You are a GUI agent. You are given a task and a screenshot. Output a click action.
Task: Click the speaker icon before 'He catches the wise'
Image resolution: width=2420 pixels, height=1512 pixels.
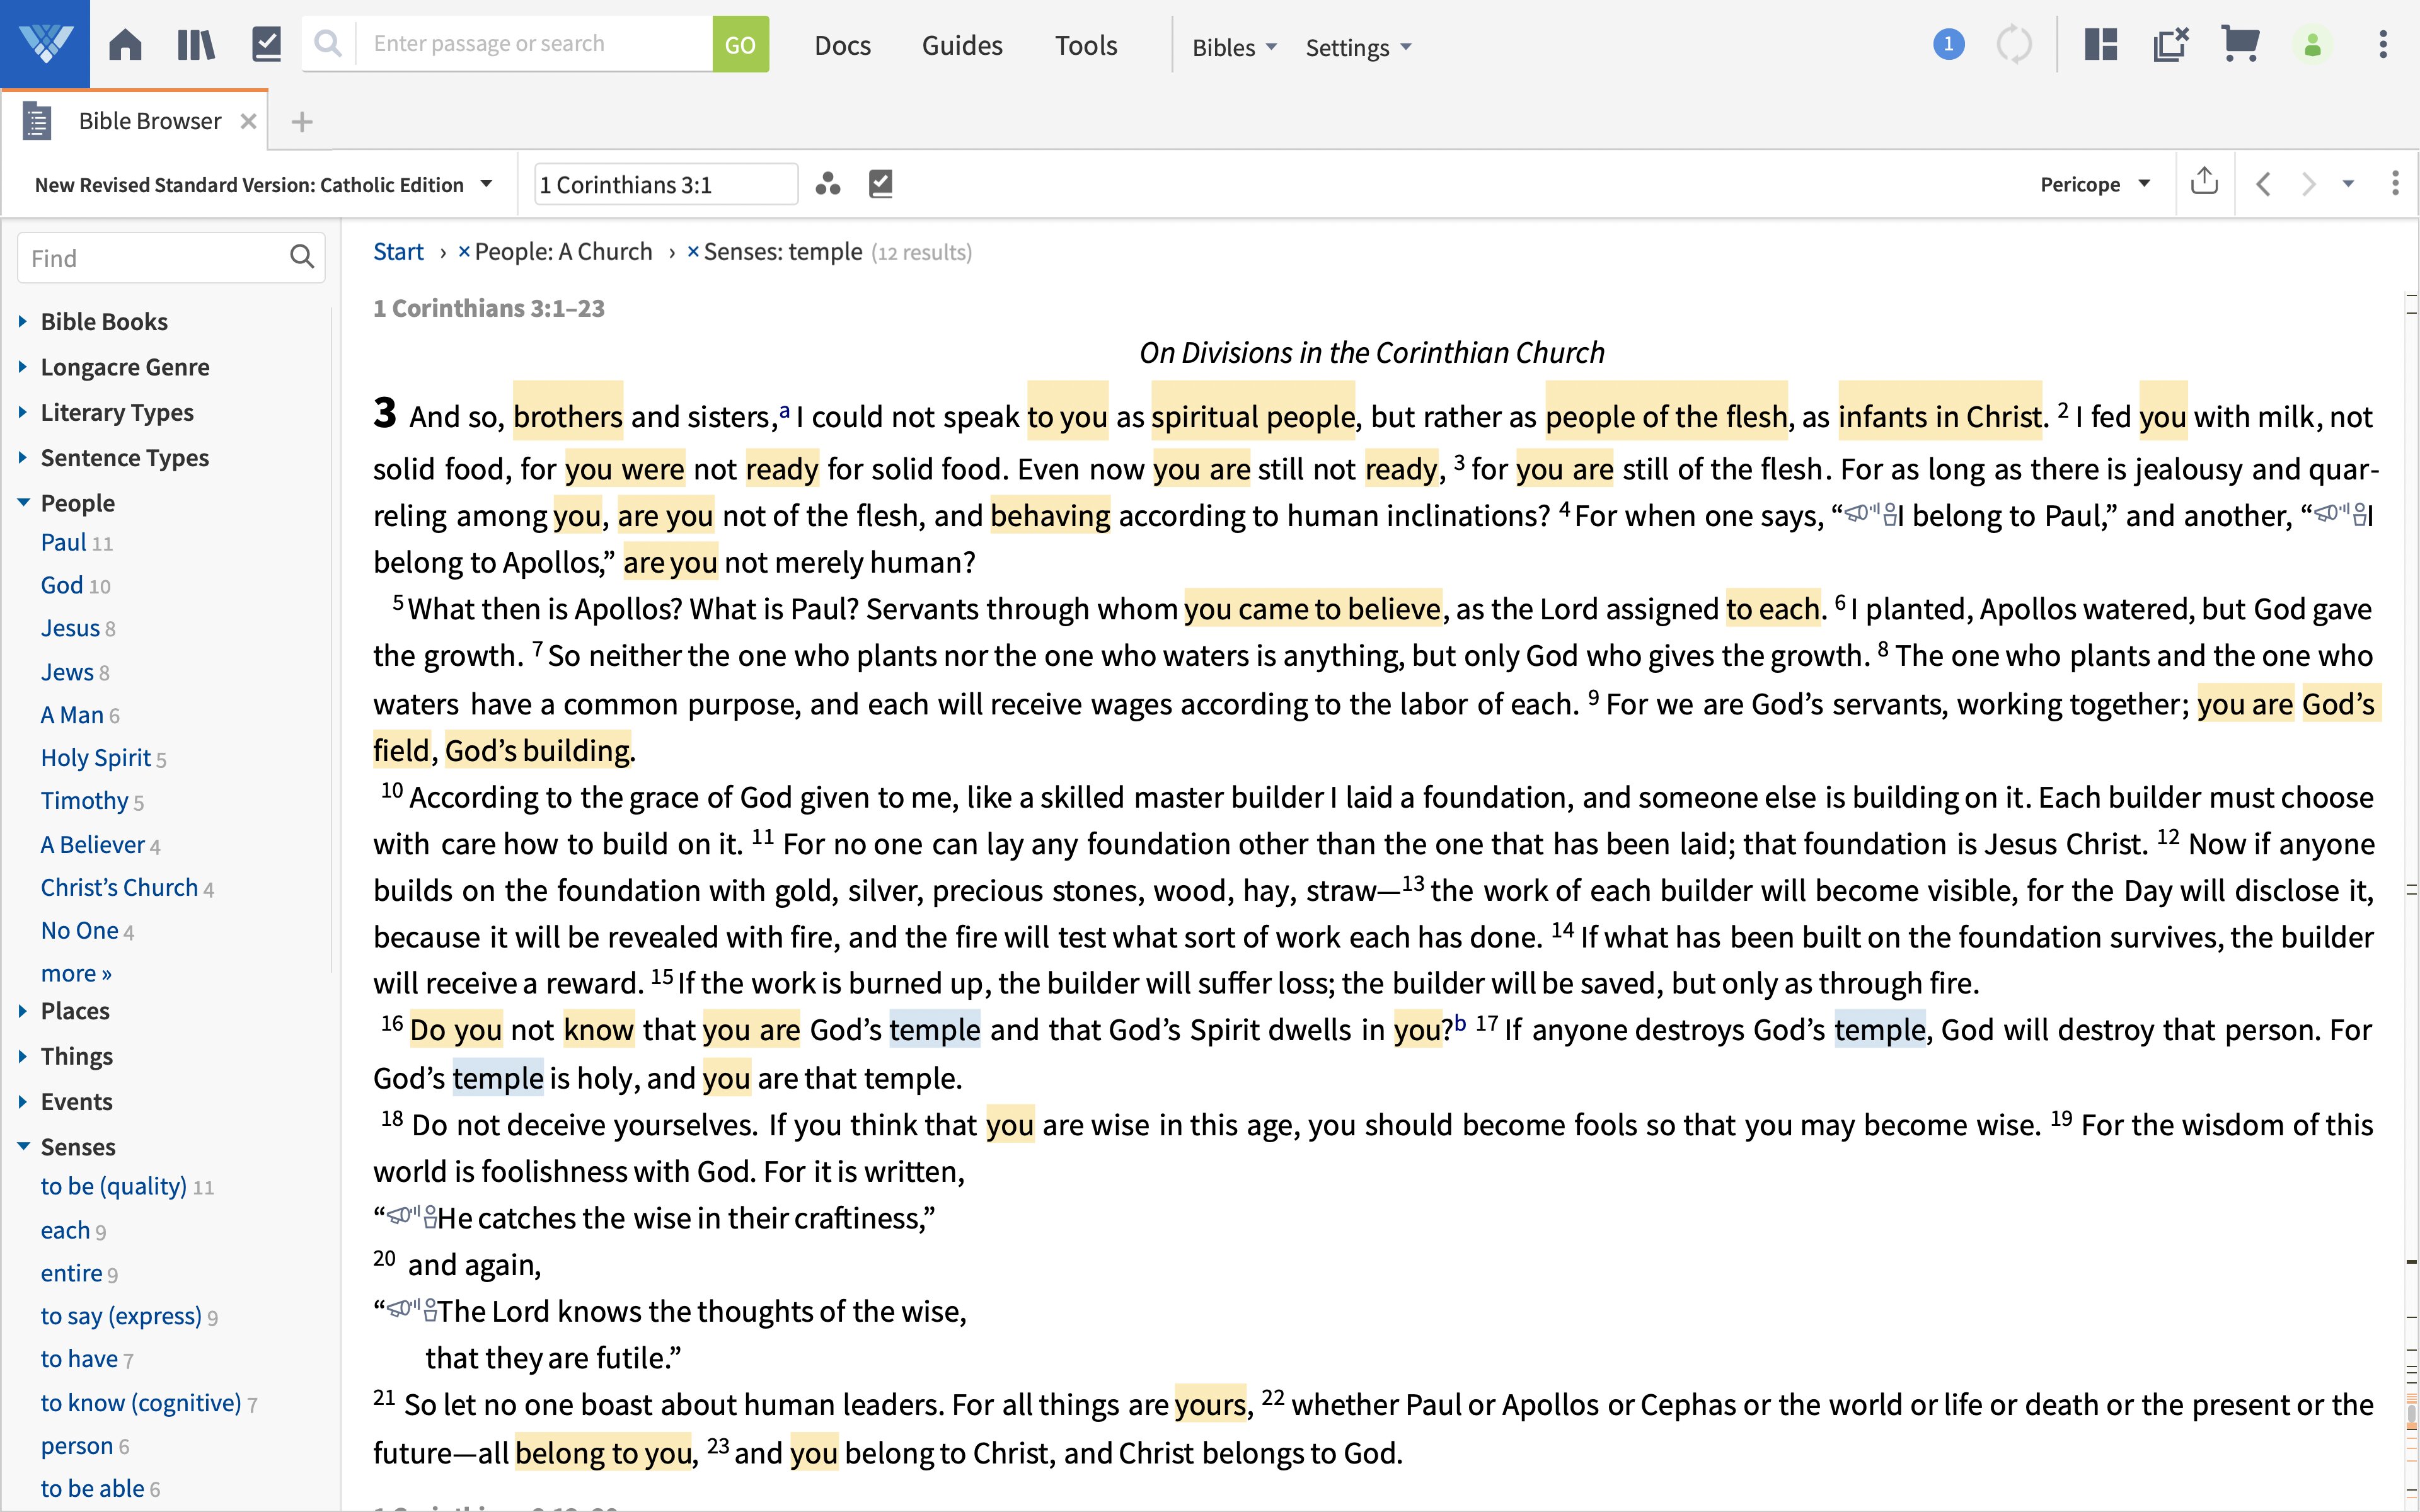click(x=411, y=1217)
